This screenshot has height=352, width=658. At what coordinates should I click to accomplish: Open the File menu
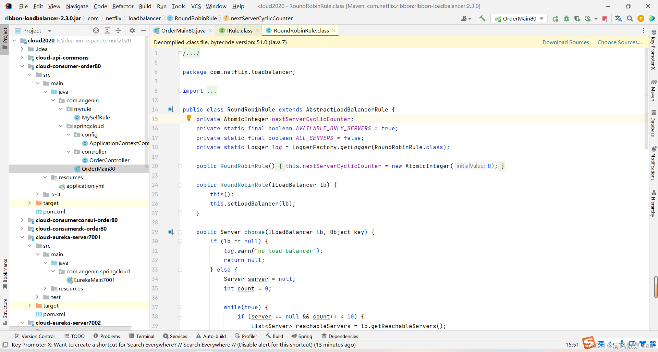23,6
